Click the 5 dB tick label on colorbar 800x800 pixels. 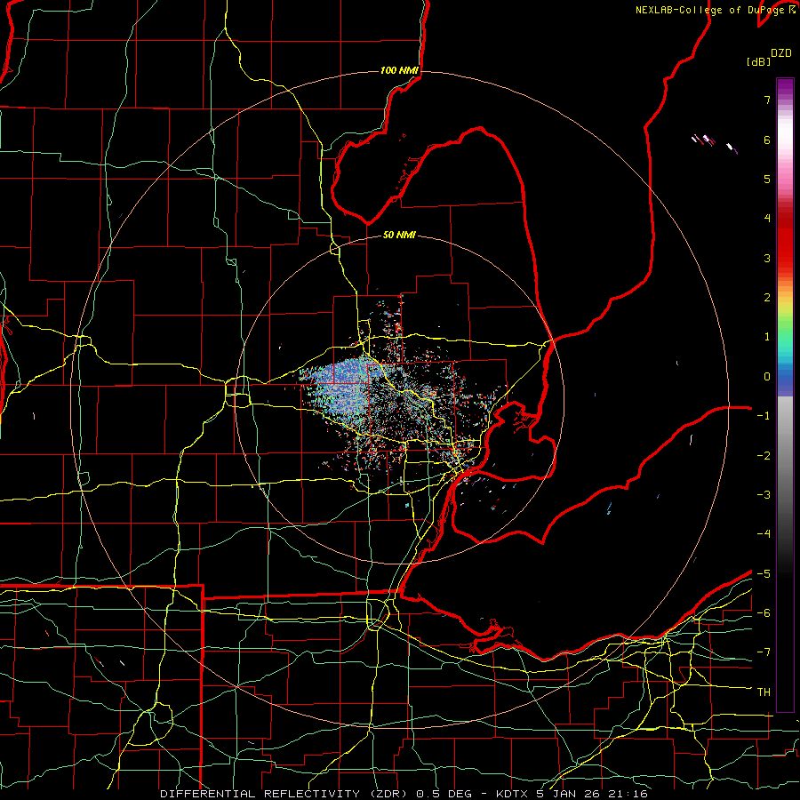(x=767, y=179)
